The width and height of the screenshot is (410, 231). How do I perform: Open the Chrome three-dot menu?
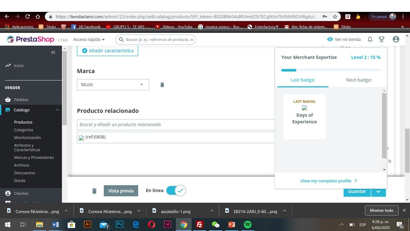(x=403, y=16)
